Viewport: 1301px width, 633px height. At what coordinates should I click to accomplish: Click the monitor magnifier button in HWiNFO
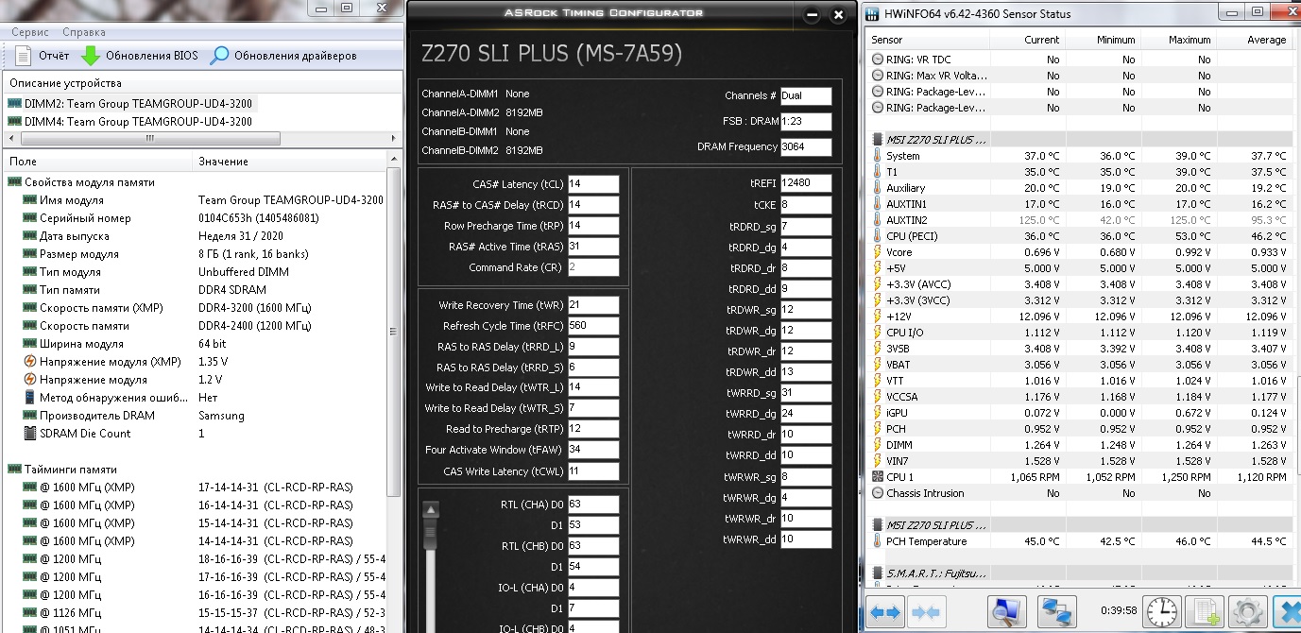coord(1006,612)
